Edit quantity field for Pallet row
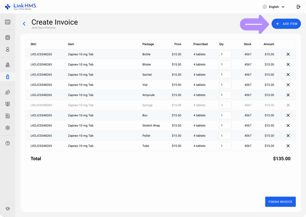 225,136
